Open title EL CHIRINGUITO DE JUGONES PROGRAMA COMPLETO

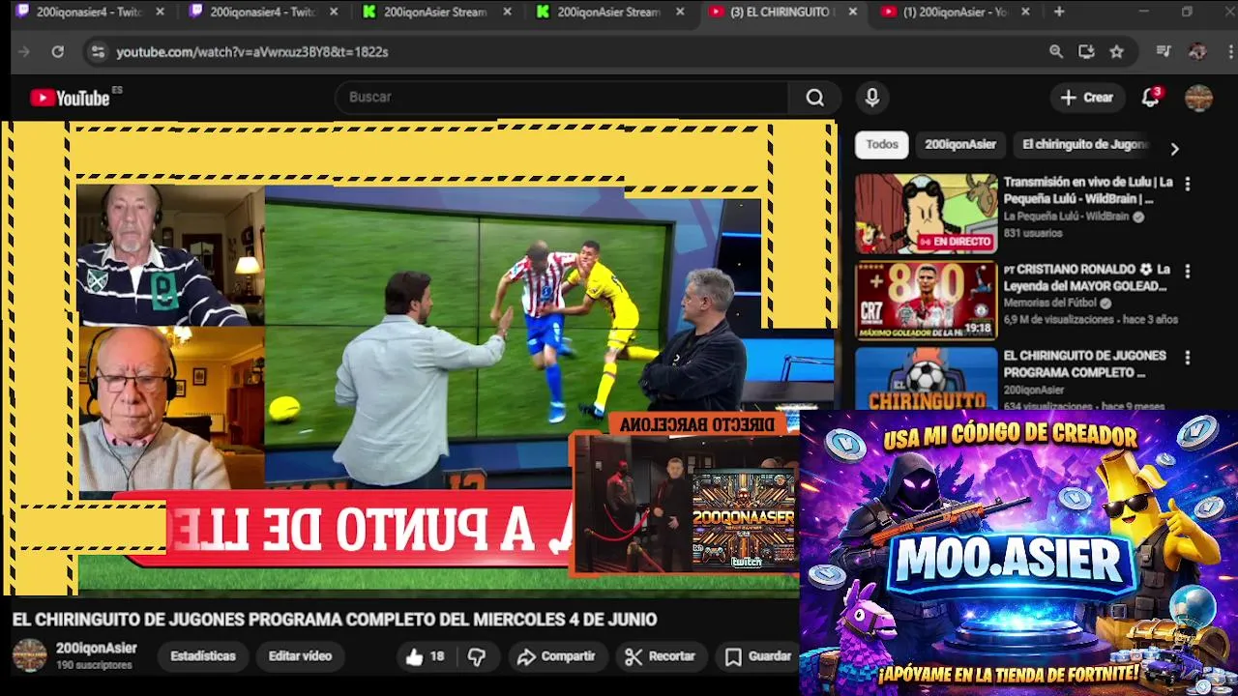[1084, 364]
